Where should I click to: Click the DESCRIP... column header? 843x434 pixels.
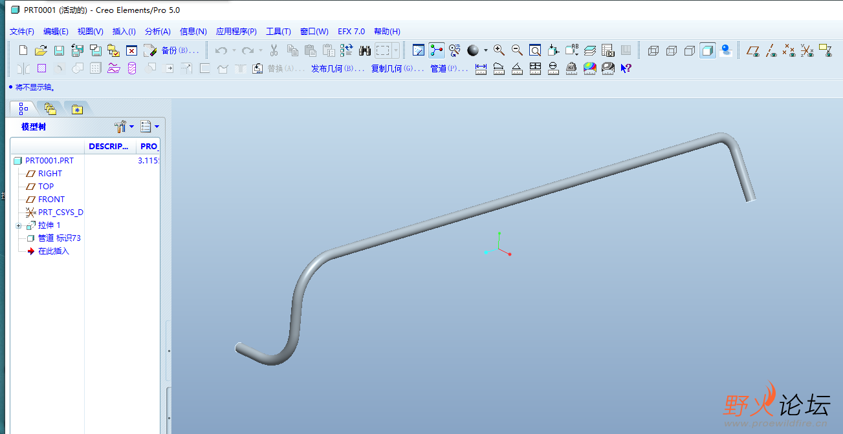pos(109,147)
